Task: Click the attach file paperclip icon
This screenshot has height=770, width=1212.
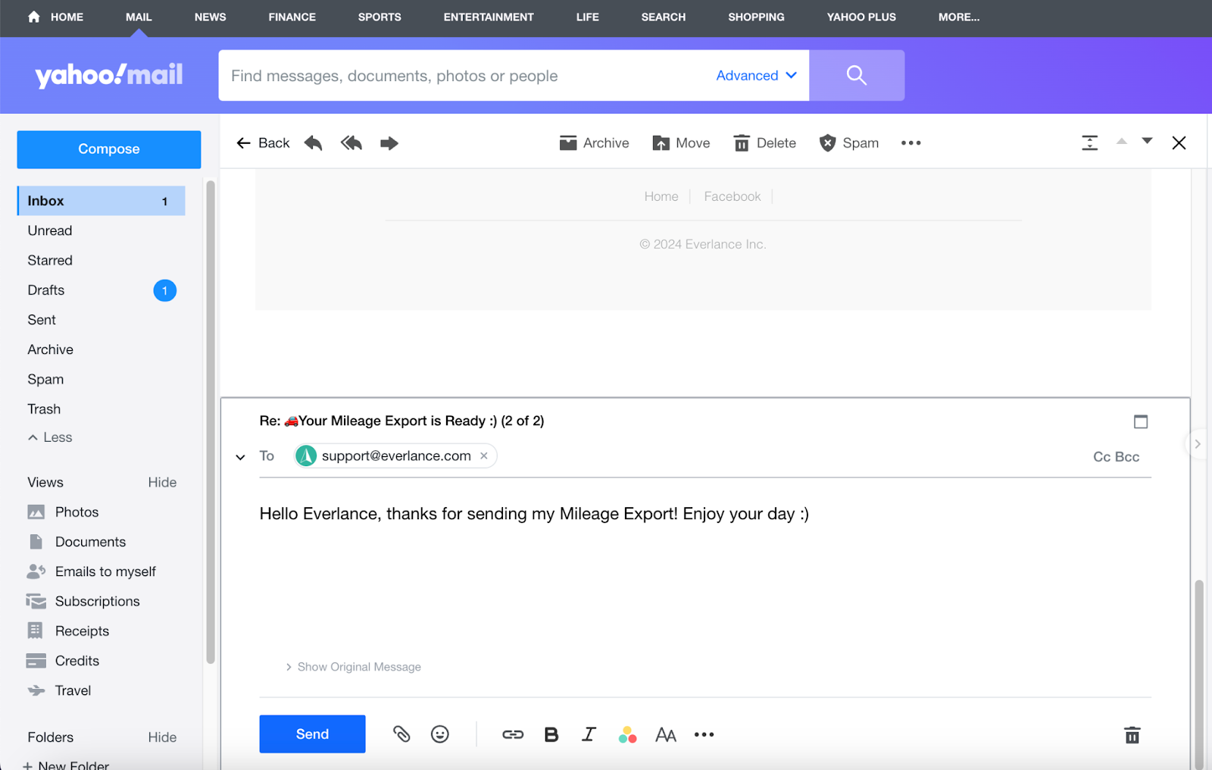Action: pos(401,734)
